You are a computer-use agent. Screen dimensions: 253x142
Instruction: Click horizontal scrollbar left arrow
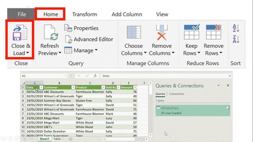click(x=104, y=139)
